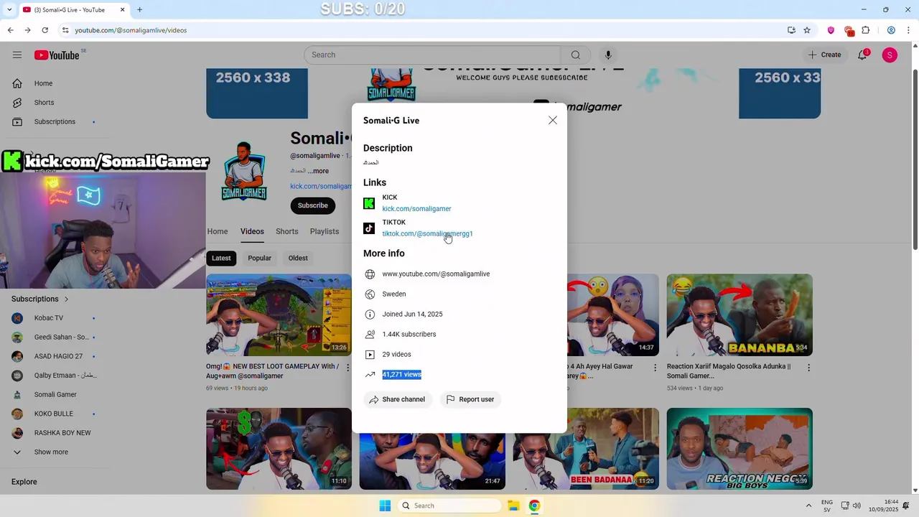919x517 pixels.
Task: Click the 1.44K subscribers text
Action: 409,335
